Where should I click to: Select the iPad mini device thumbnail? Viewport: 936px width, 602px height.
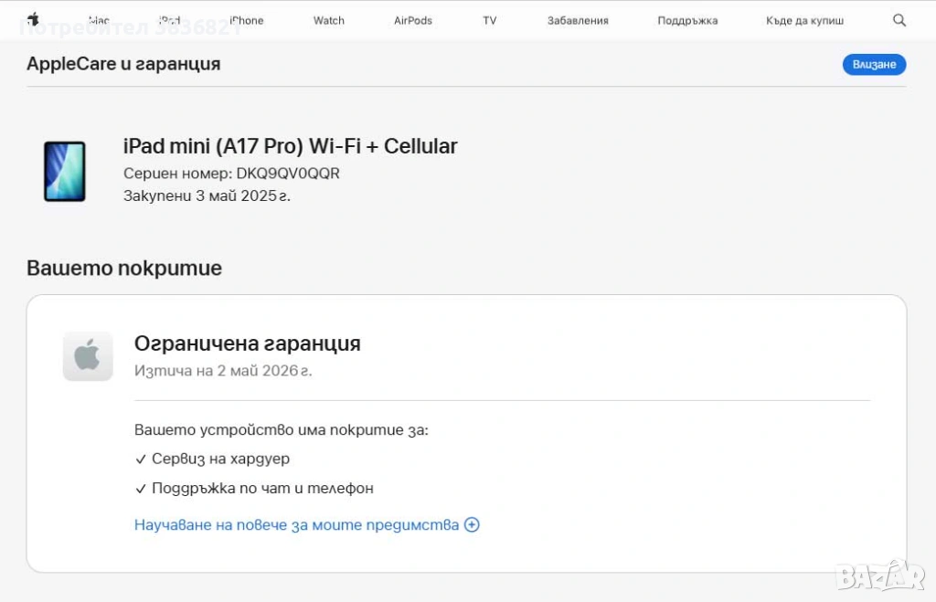[65, 171]
